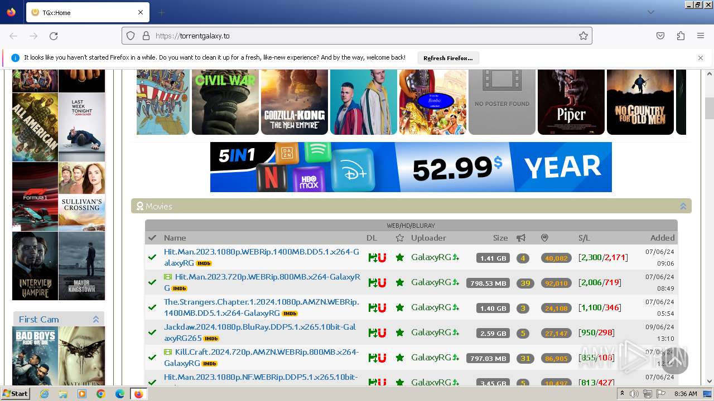714x401 pixels.
Task: Click the No Country for Old Men poster
Action: [x=640, y=102]
